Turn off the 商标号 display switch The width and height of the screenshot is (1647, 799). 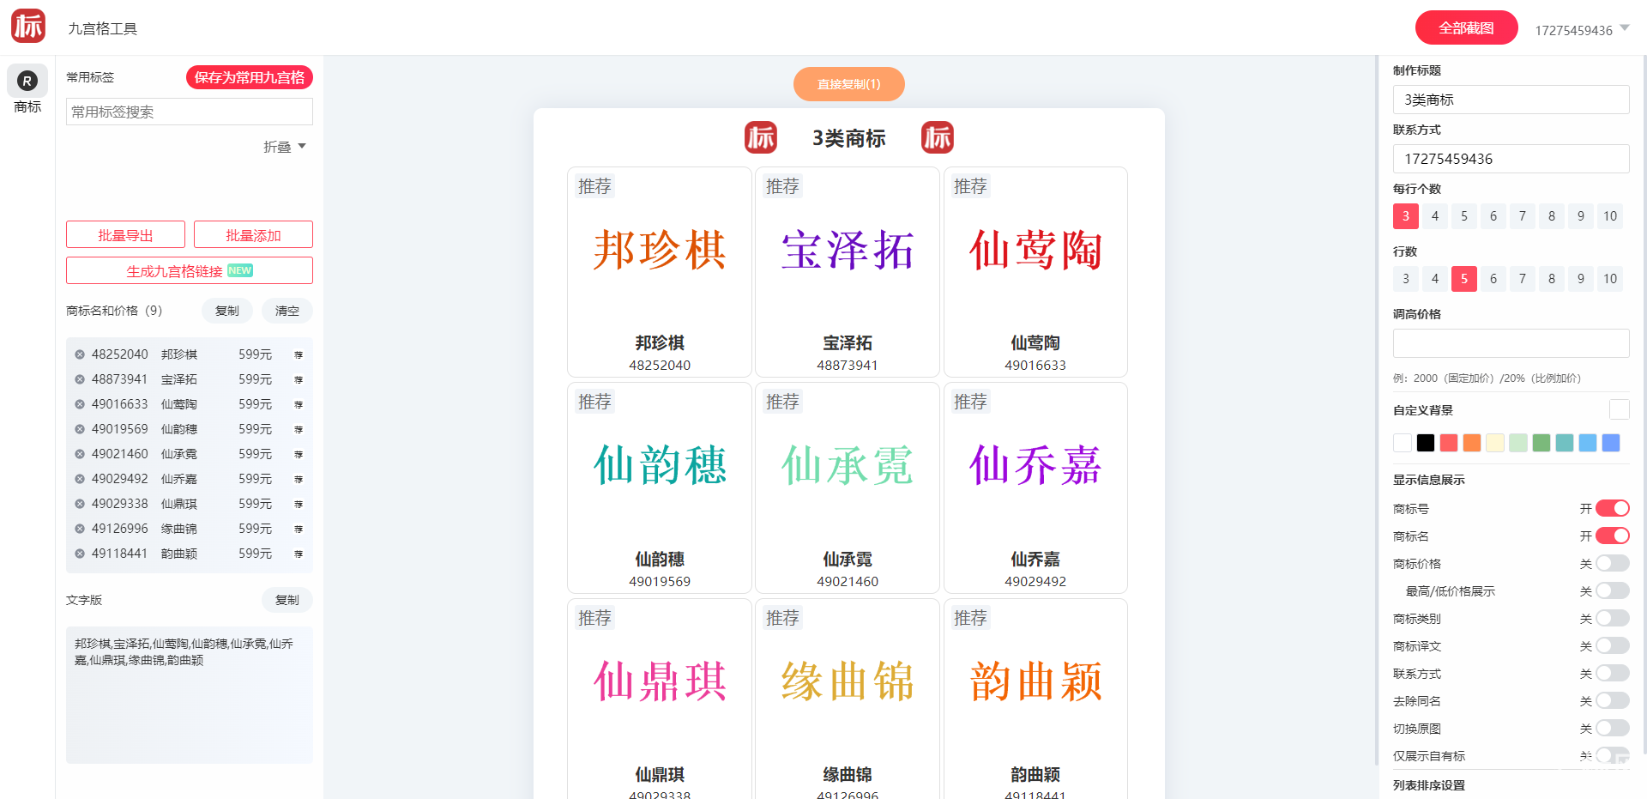click(x=1612, y=509)
